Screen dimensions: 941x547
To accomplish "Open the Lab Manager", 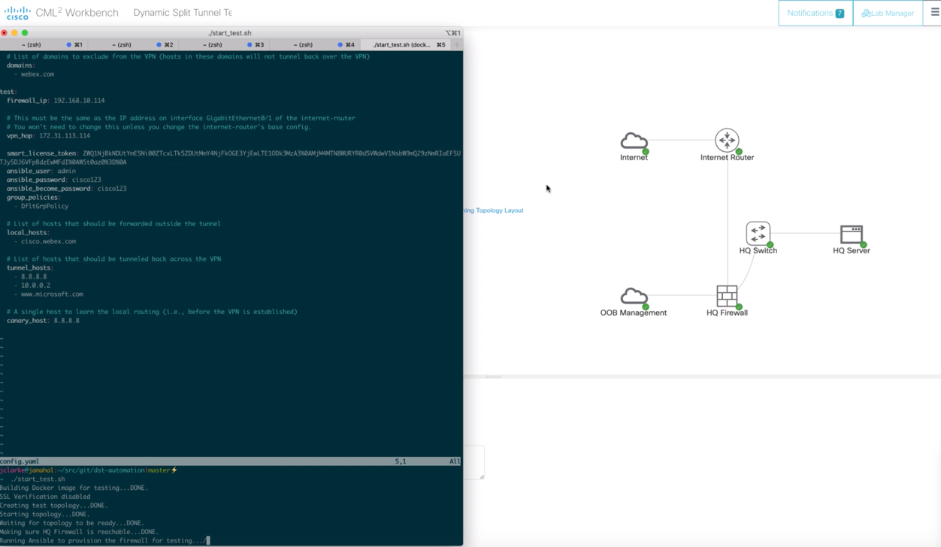I will click(x=888, y=13).
